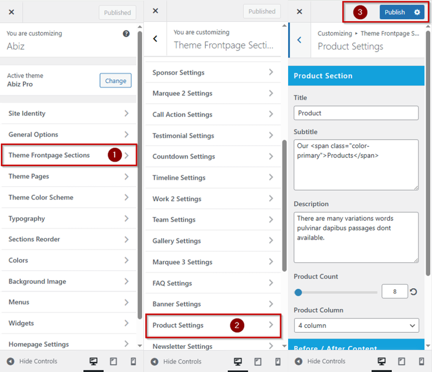432x372 pixels.
Task: Expand Testimonial Settings
Action: coord(213,136)
